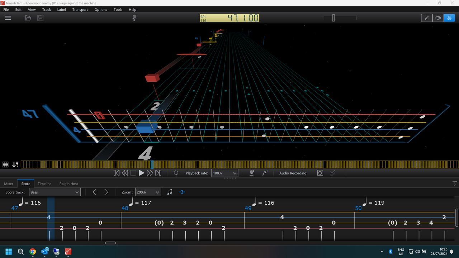Click the audio recording record button
459x258 pixels.
(x=320, y=173)
